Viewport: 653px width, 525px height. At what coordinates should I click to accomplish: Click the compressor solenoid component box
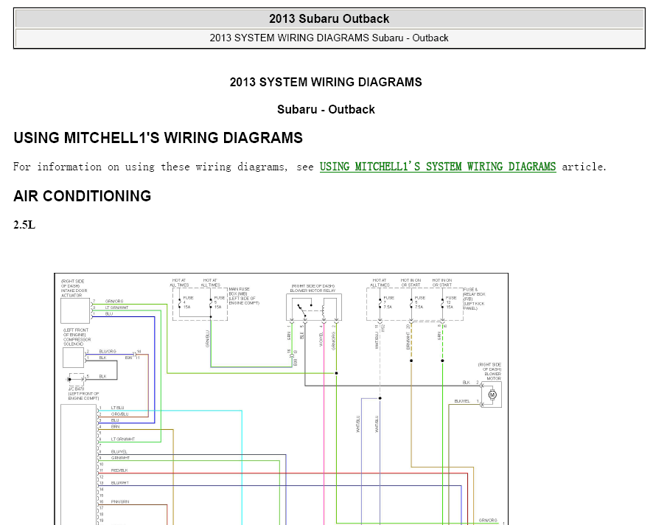(73, 358)
